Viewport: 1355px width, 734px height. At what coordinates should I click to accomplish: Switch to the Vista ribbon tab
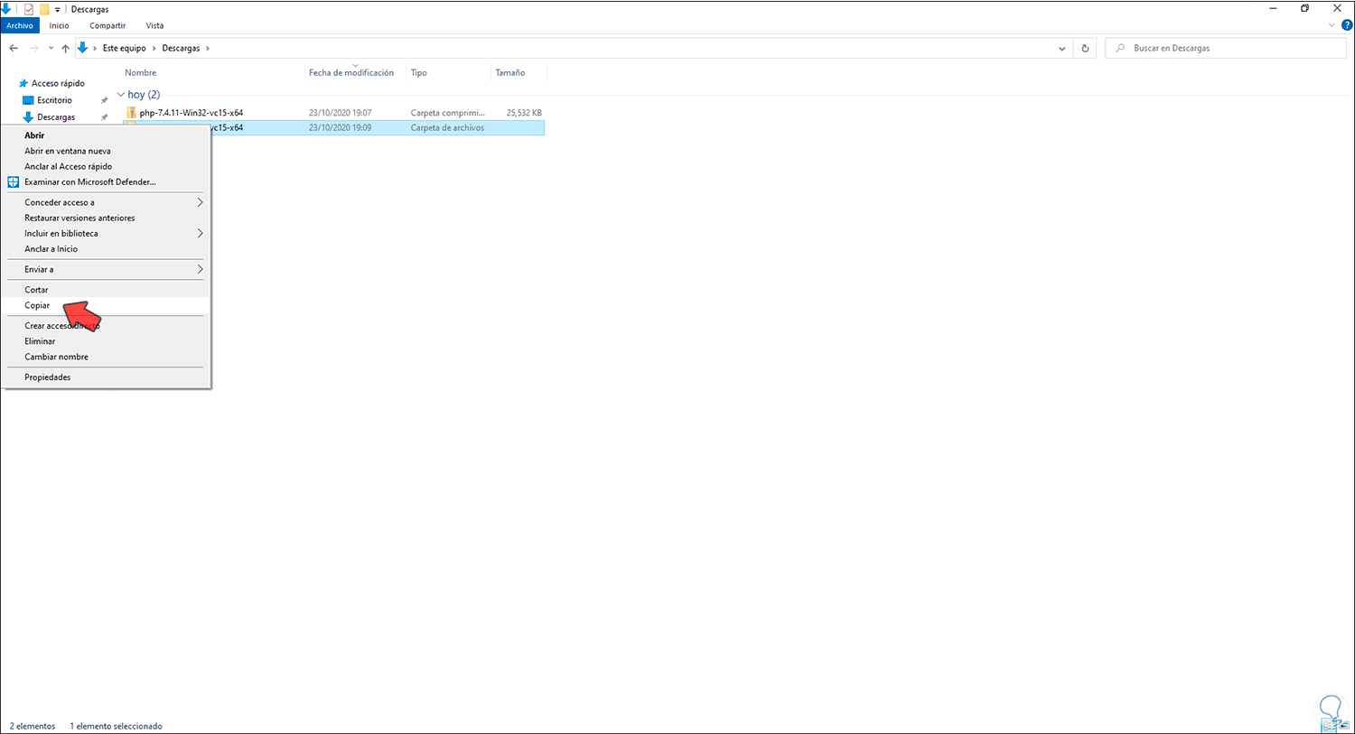click(154, 25)
